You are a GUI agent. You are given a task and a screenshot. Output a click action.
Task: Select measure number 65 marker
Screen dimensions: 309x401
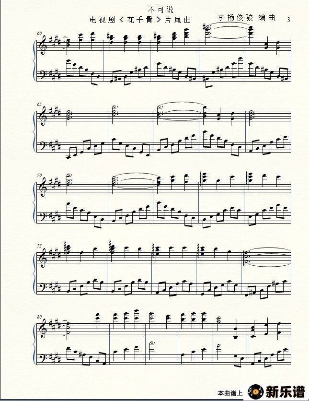(39, 105)
